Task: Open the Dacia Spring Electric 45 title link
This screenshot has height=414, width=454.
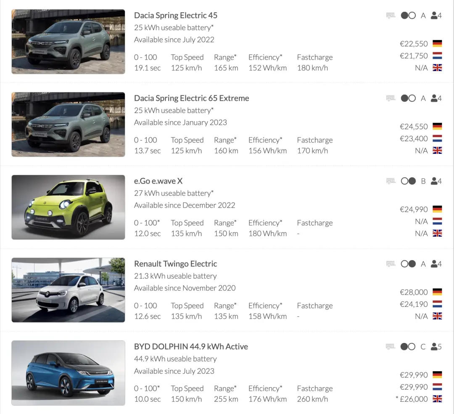Action: click(x=175, y=16)
